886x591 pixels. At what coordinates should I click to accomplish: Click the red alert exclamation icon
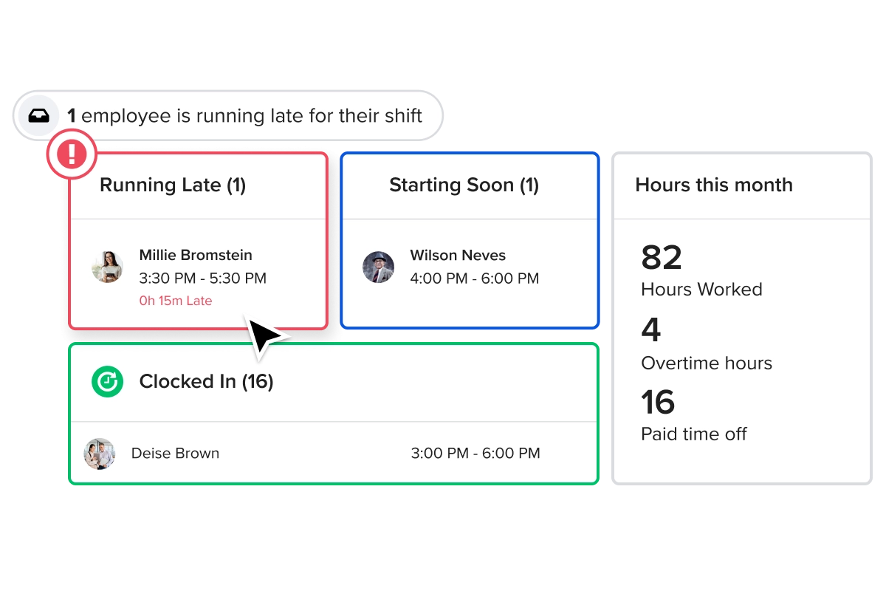[x=72, y=154]
